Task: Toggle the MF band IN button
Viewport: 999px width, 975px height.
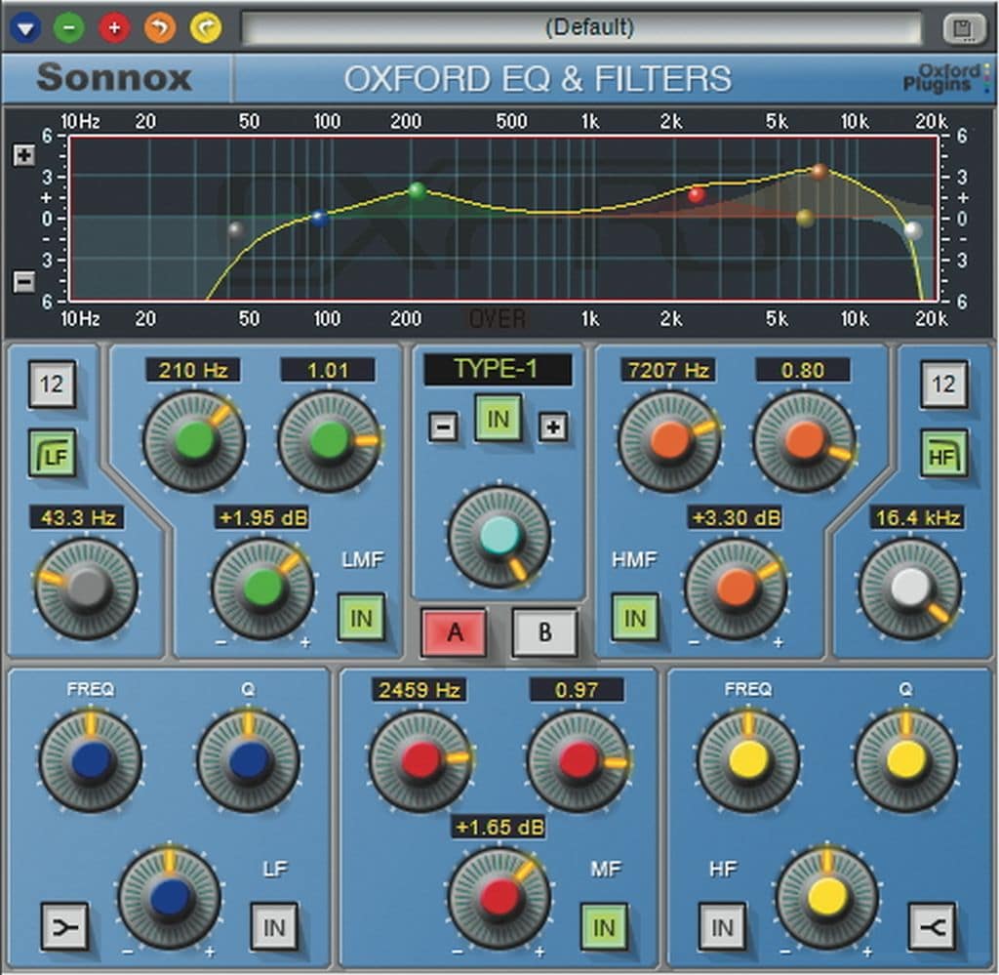Action: 604,926
